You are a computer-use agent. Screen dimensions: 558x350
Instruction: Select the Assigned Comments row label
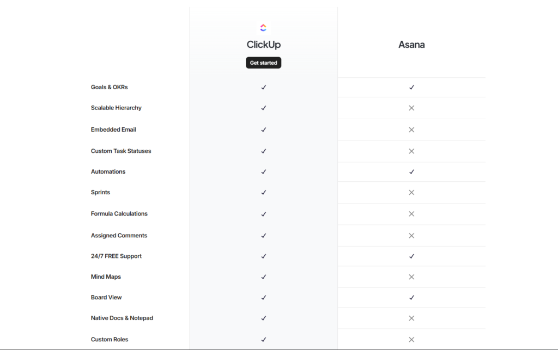coord(119,235)
